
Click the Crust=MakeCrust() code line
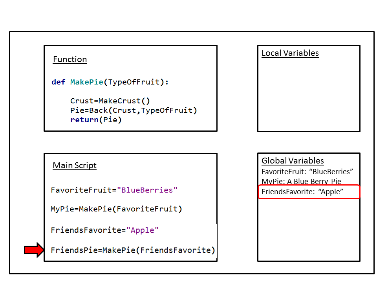[110, 101]
